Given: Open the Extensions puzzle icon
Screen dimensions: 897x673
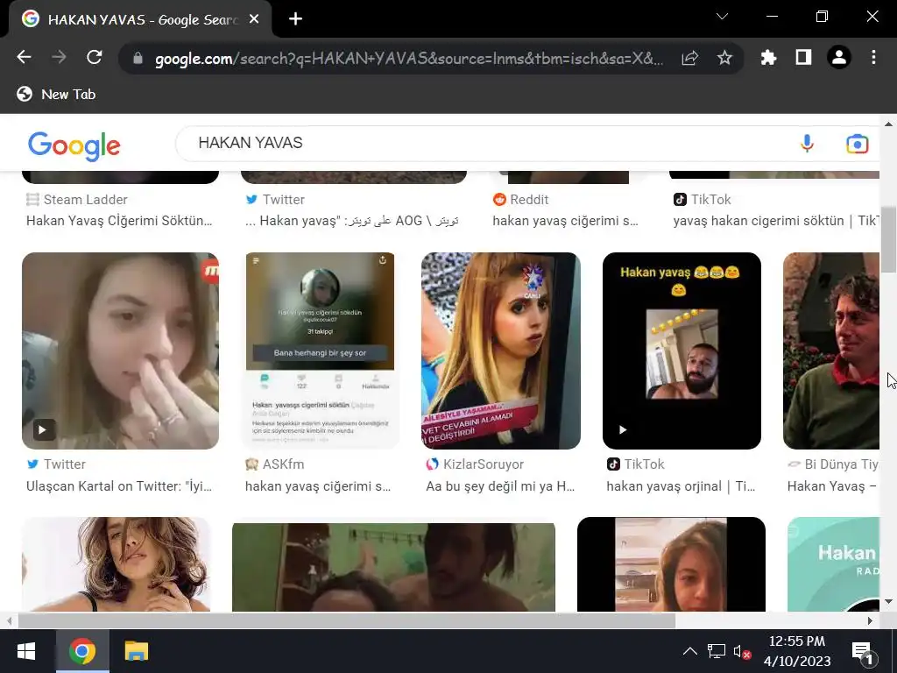Looking at the screenshot, I should [768, 57].
